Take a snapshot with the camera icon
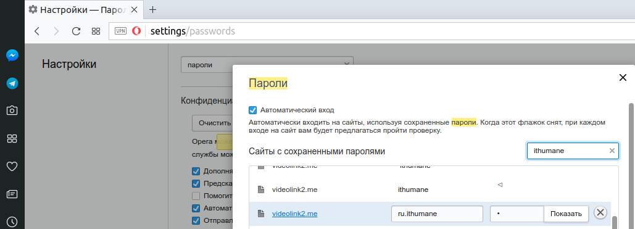635x229 pixels. [x=12, y=110]
